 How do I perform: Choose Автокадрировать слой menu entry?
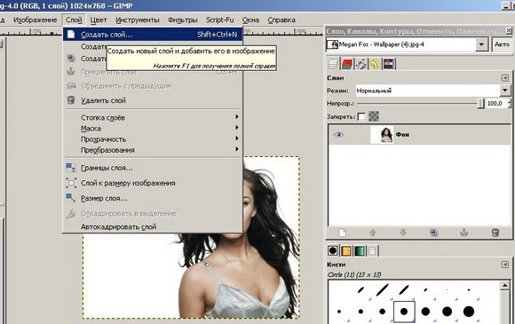pyautogui.click(x=153, y=227)
